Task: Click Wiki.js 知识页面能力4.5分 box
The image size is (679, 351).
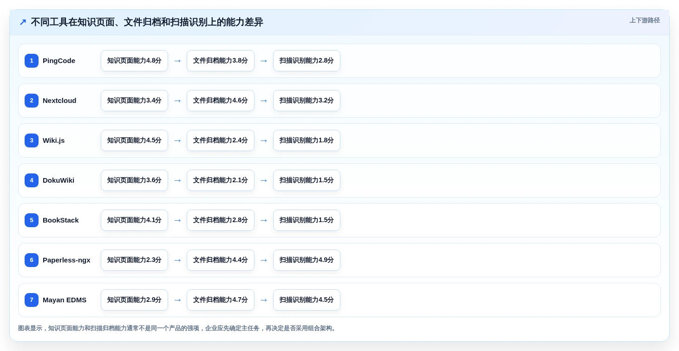Action: [x=134, y=140]
